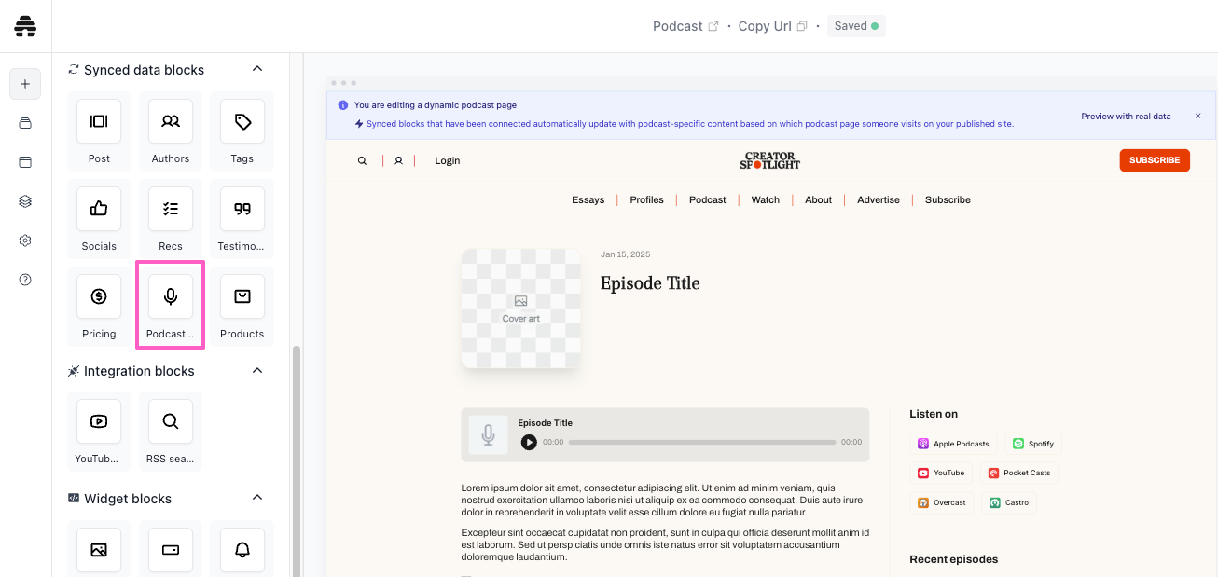Add the Recs checklist block

[171, 210]
